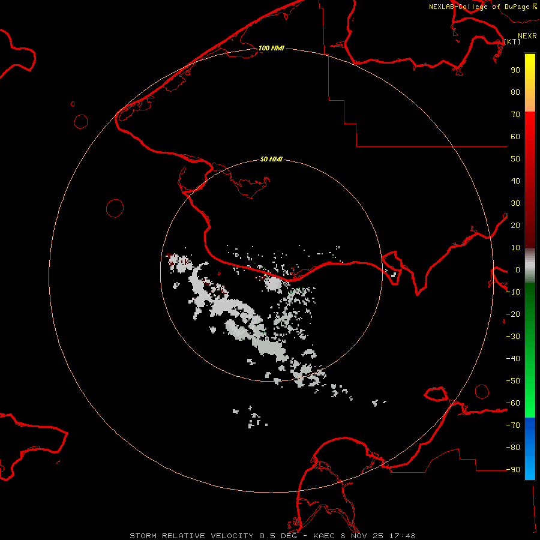This screenshot has width=540, height=540.
Task: Click the 100 NMI range ring label
Action: [x=271, y=48]
